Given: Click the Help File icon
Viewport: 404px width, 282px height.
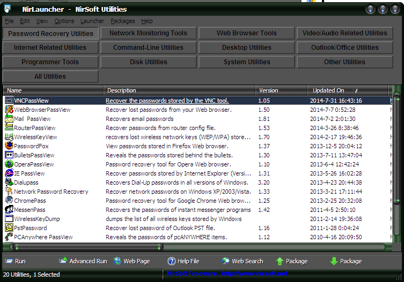Looking at the screenshot, I should [x=172, y=261].
